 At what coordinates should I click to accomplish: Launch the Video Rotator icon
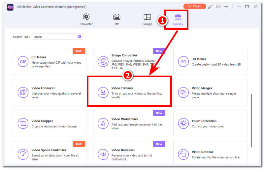[183, 154]
